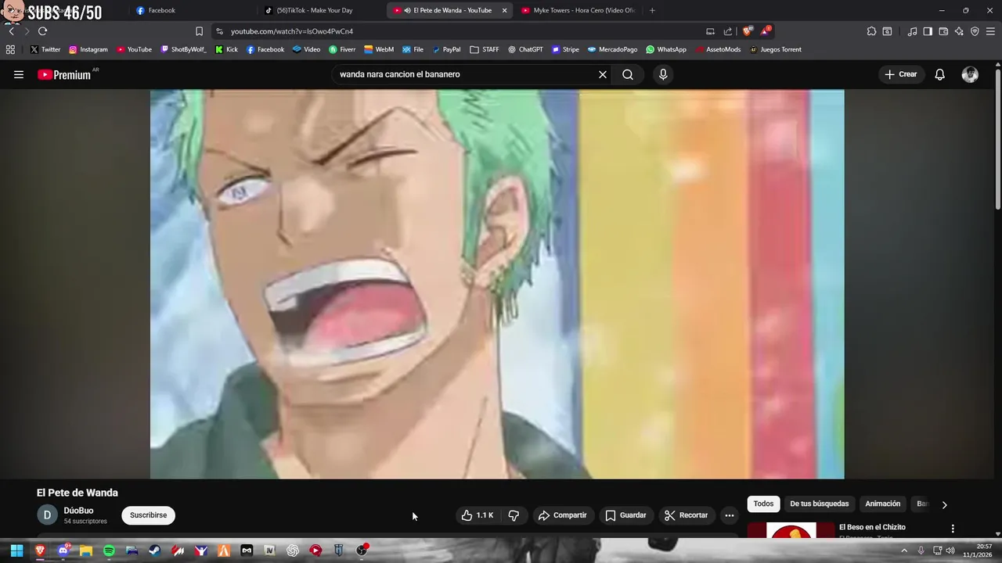Screen dimensions: 1002x563
Task: Open the YouTube guide hamburger menu
Action: point(19,74)
